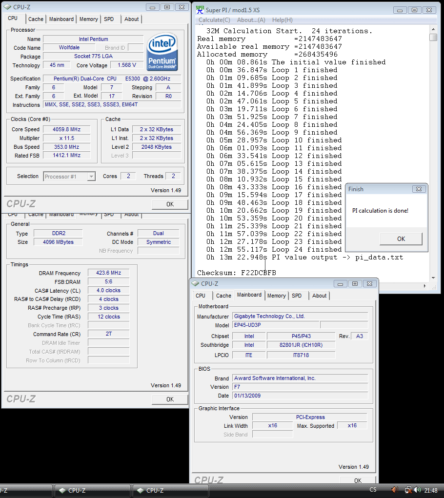Open the Help(H) menu in Super PI

tap(283, 20)
